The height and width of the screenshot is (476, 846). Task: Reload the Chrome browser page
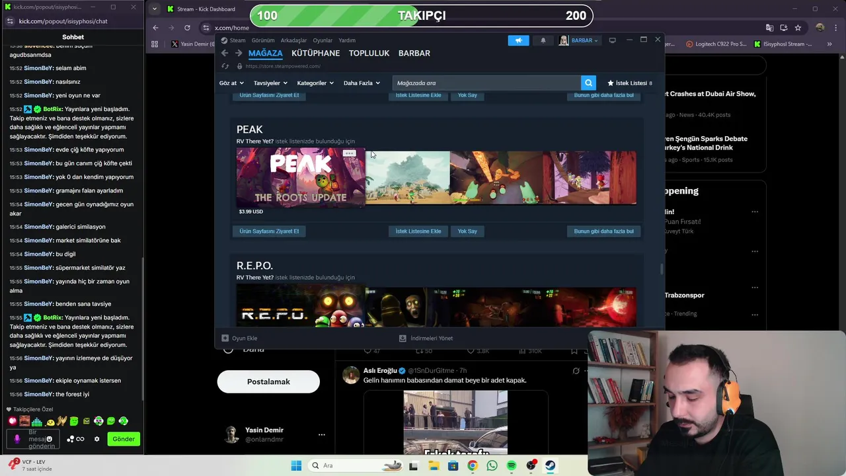pos(187,28)
